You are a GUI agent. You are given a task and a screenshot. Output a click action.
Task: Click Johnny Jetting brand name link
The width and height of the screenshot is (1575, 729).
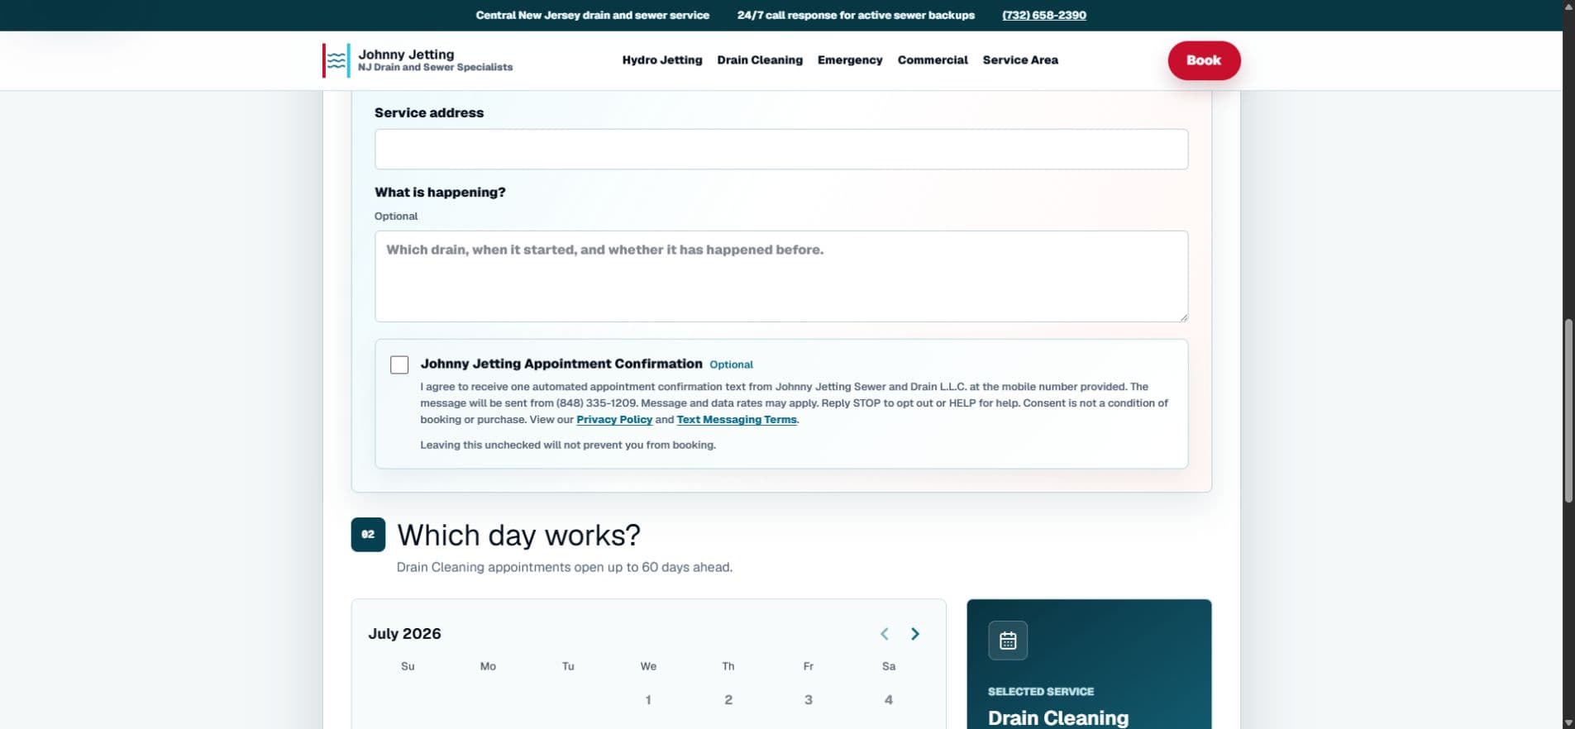406,55
